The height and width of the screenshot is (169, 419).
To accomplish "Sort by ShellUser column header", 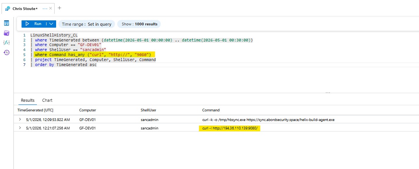I will [x=148, y=110].
